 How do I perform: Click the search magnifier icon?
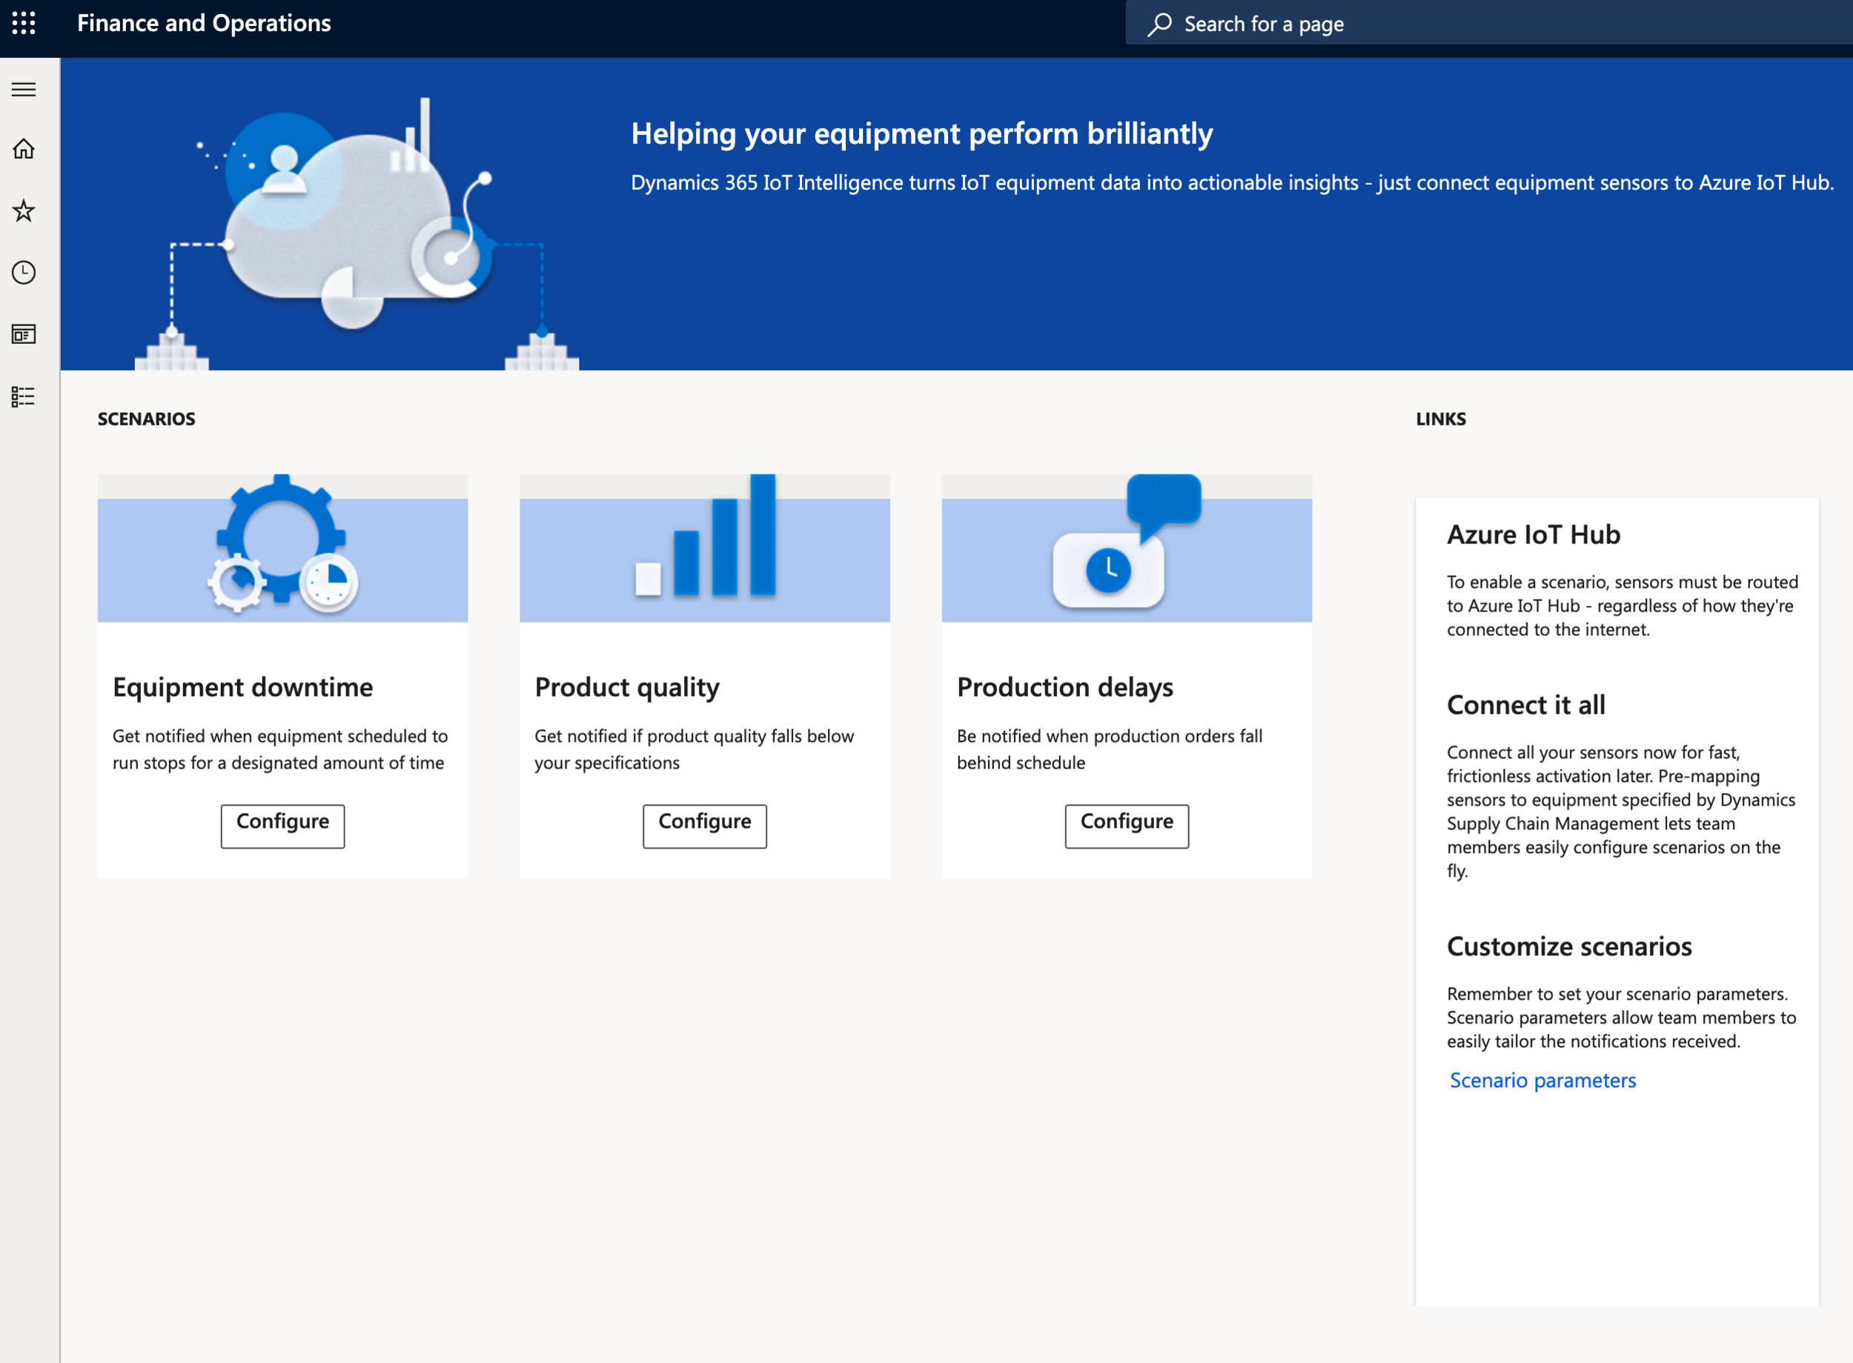pyautogui.click(x=1159, y=24)
